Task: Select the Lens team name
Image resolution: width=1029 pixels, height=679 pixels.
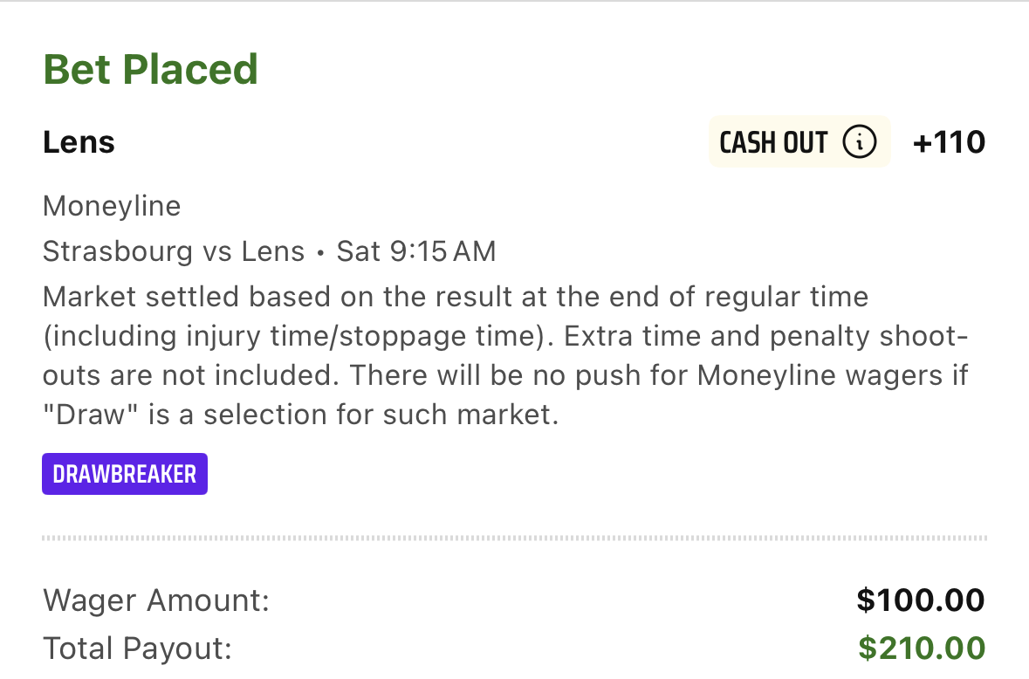Action: (x=79, y=142)
